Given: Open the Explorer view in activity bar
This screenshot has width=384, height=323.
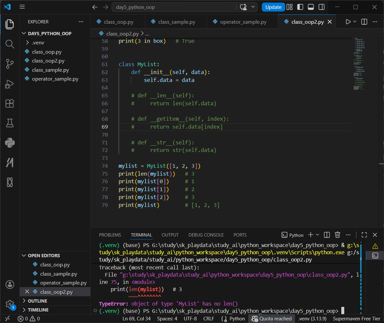Looking at the screenshot, I should (x=10, y=24).
